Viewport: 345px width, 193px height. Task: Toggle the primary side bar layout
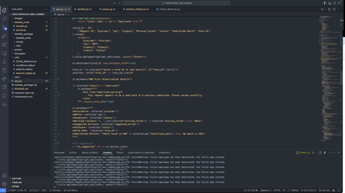pos(325,3)
